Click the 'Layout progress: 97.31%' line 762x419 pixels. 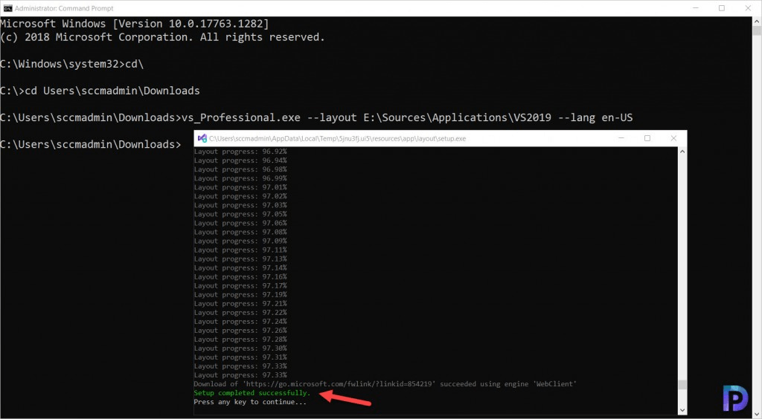[x=240, y=357]
